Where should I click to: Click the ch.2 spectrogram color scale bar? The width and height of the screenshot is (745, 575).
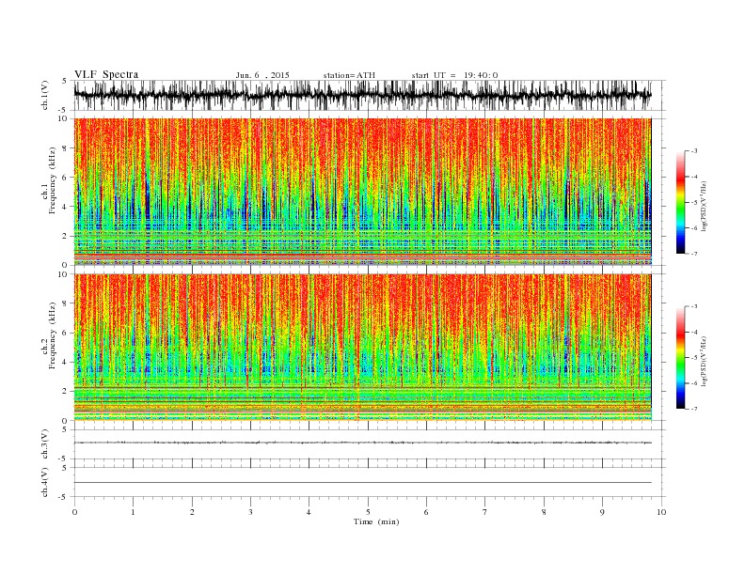click(680, 358)
